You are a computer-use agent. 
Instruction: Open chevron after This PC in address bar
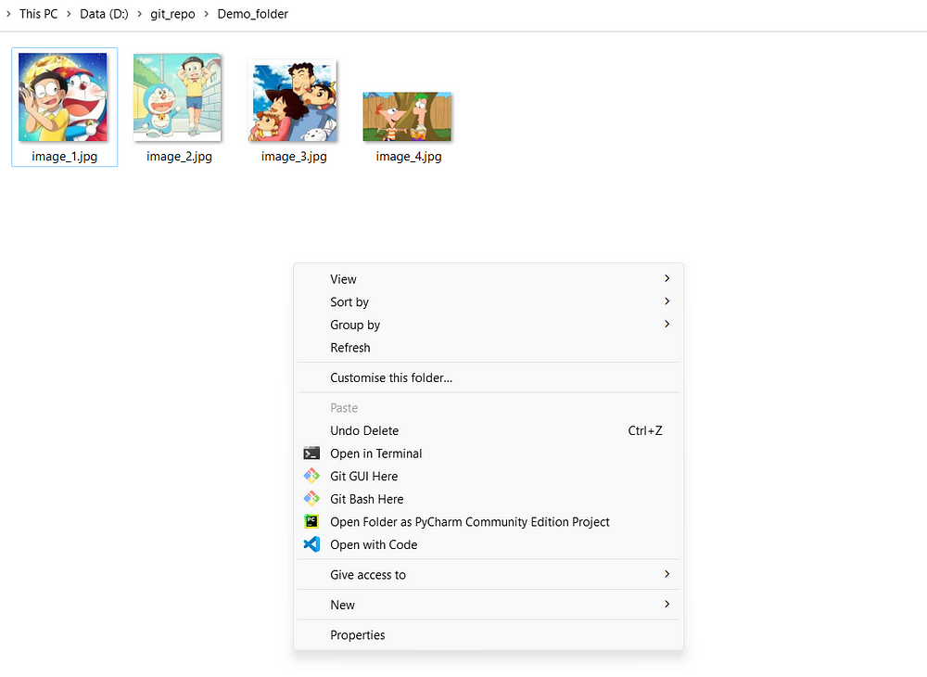[69, 14]
